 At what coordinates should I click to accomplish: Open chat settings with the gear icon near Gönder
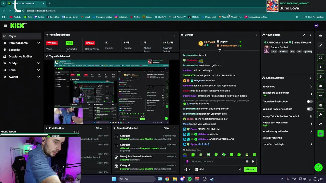(240, 170)
